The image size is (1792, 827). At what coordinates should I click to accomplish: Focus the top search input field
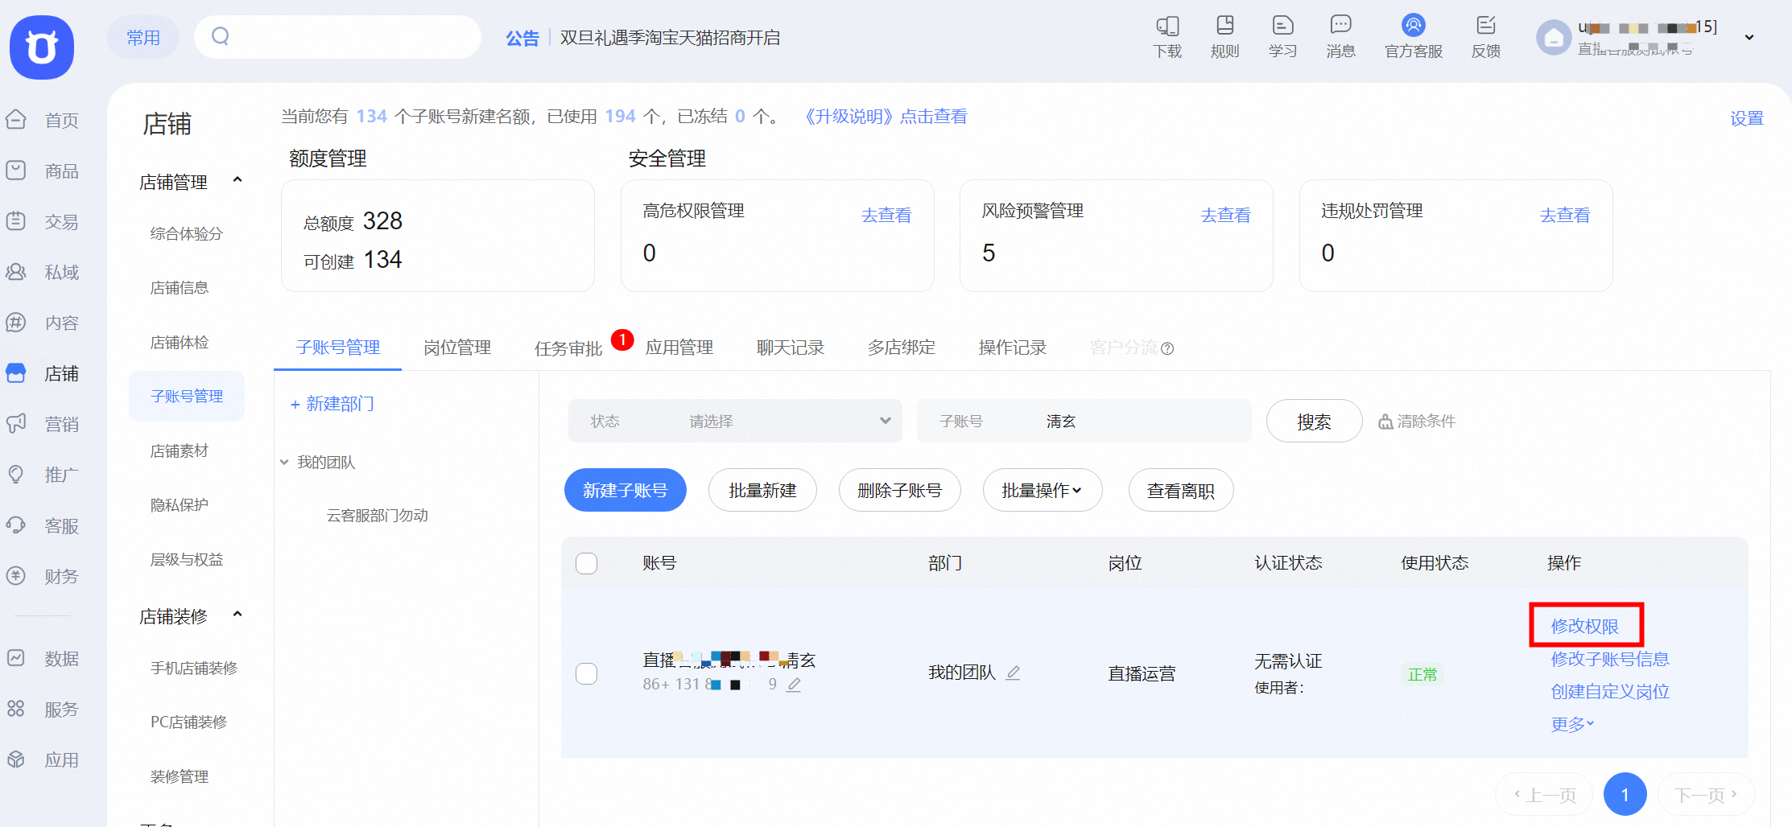click(x=338, y=36)
